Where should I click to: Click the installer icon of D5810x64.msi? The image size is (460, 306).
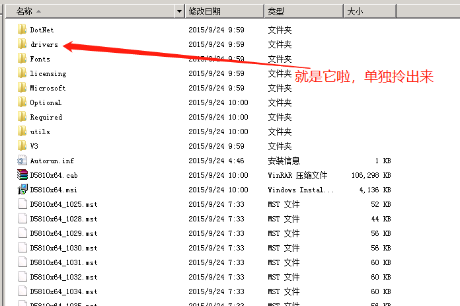click(22, 190)
